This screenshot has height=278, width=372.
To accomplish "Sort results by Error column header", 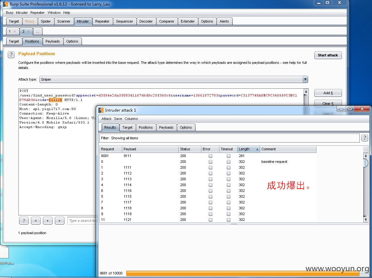I will (x=210, y=149).
